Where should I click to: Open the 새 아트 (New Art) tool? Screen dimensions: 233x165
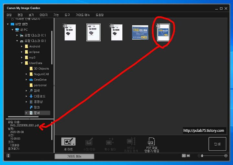68,144
